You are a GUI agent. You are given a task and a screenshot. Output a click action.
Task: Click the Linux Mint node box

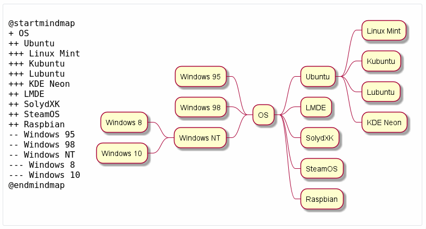click(383, 31)
